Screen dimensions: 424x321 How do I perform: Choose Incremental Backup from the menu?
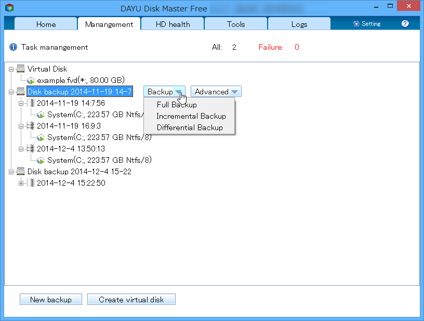tap(191, 116)
